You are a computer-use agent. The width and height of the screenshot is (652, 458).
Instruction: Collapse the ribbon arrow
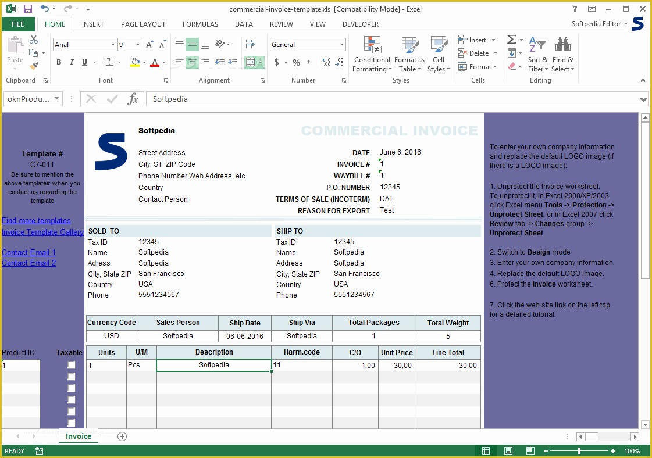click(643, 80)
